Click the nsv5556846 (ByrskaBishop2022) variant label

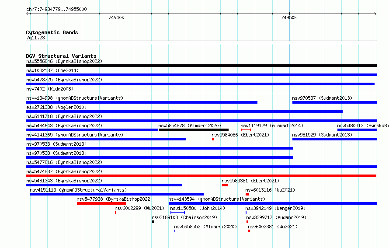(x=64, y=61)
